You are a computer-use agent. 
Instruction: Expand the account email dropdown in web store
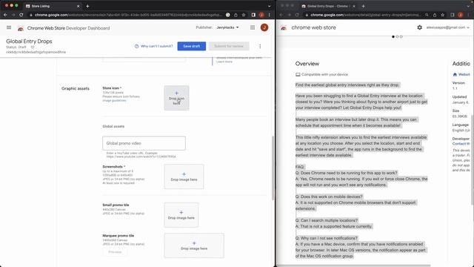click(447, 27)
